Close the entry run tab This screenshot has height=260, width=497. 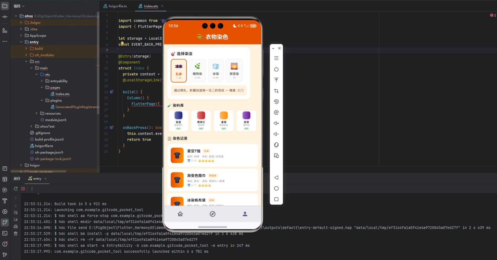click(x=46, y=179)
